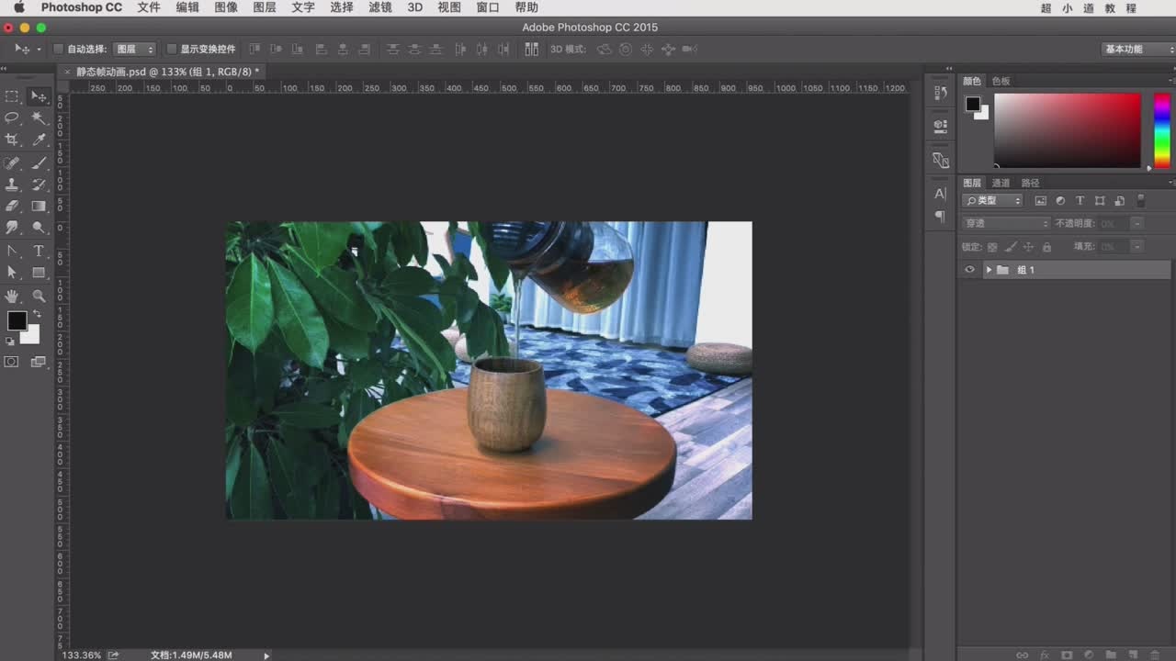Viewport: 1176px width, 661px height.
Task: Open the 窗口 menu
Action: click(x=488, y=7)
